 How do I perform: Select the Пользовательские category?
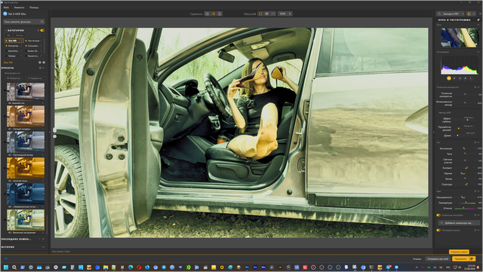click(33, 46)
